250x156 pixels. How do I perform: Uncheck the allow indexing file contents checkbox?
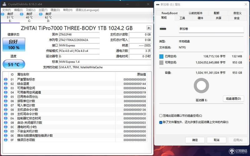click(161, 122)
